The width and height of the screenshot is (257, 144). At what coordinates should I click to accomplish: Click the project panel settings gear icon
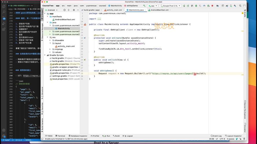click(73, 10)
